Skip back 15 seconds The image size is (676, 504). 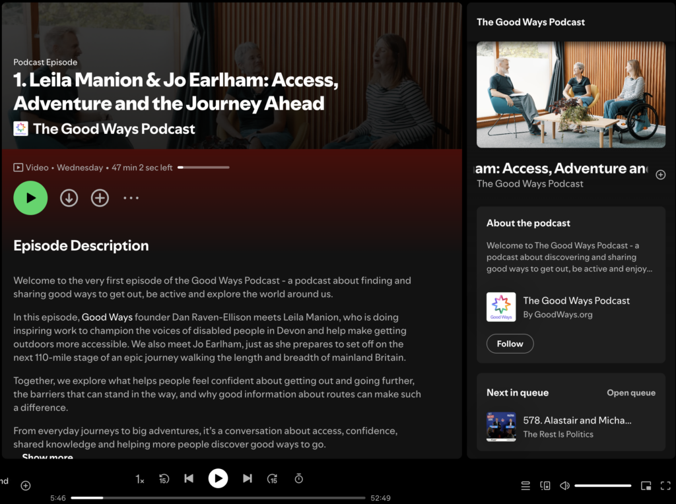click(164, 478)
